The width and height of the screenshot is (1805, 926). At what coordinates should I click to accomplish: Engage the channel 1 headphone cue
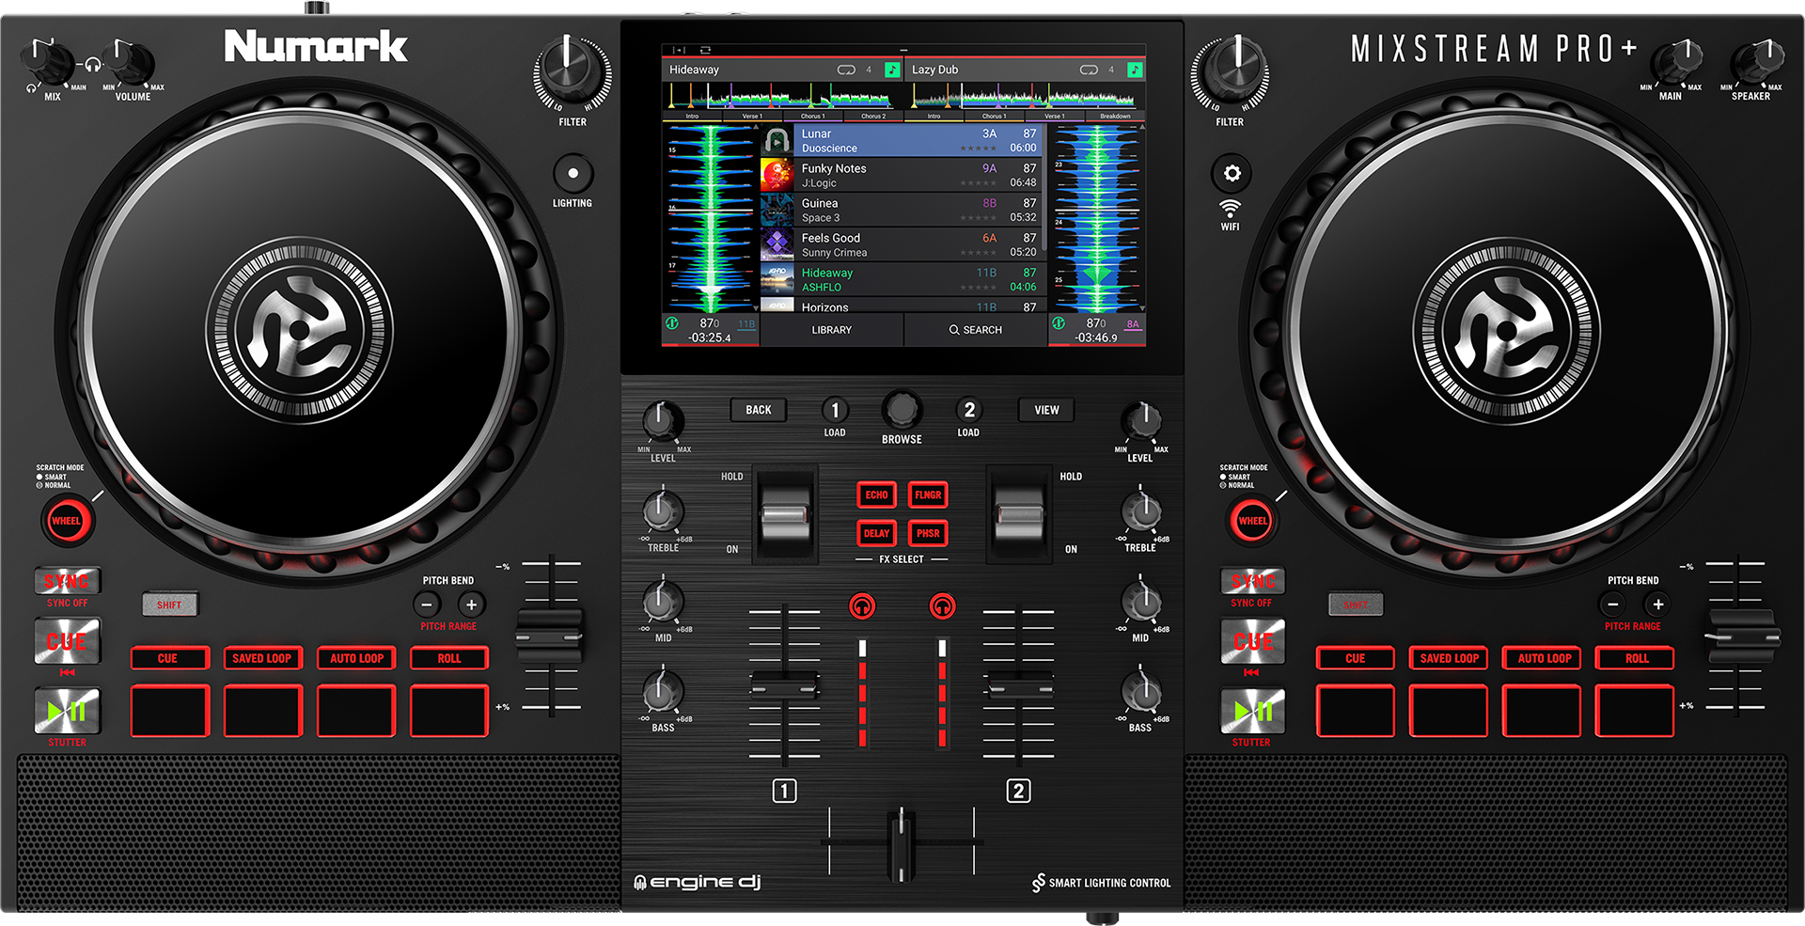tap(864, 606)
